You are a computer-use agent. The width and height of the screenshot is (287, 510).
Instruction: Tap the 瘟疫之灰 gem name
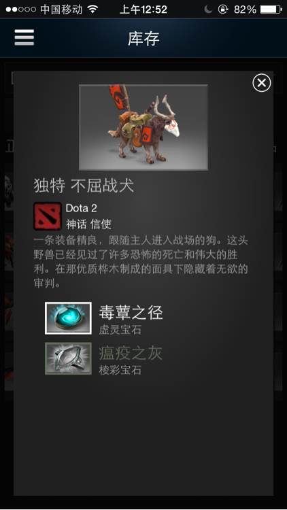131,353
